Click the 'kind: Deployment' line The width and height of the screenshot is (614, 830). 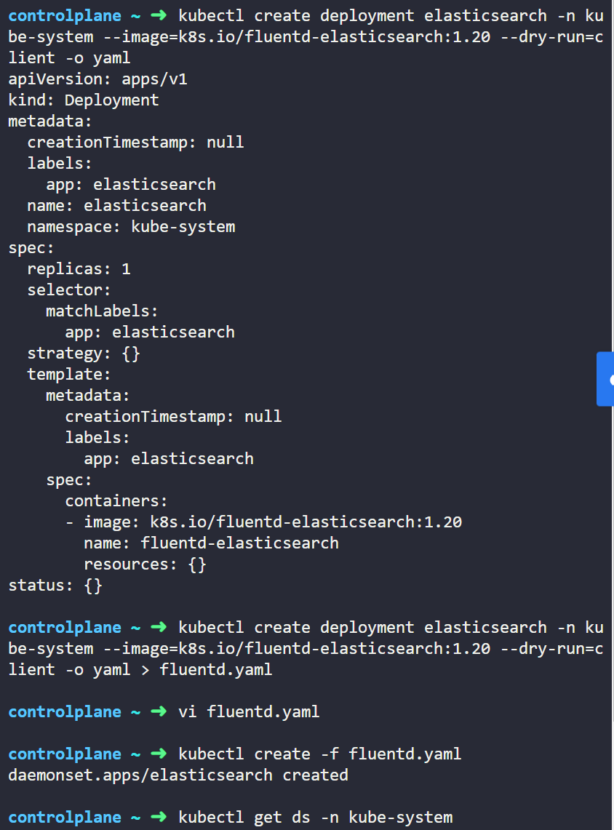pos(84,100)
